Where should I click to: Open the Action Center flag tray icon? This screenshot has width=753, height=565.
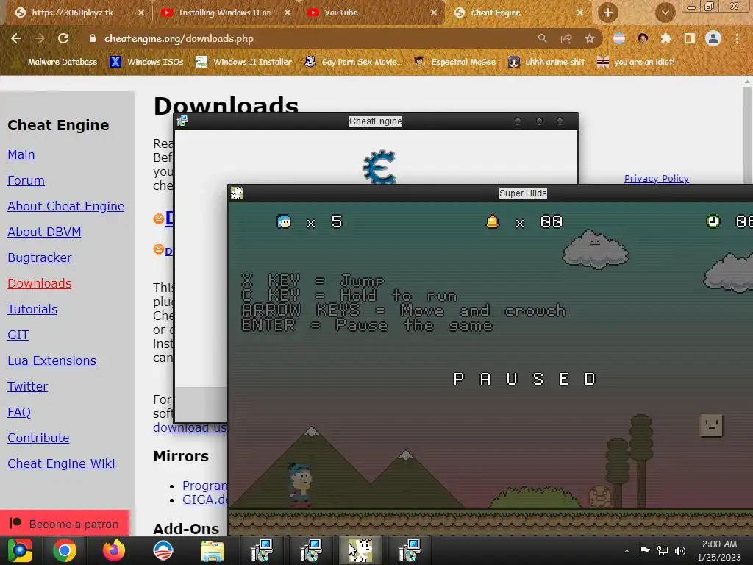(644, 550)
